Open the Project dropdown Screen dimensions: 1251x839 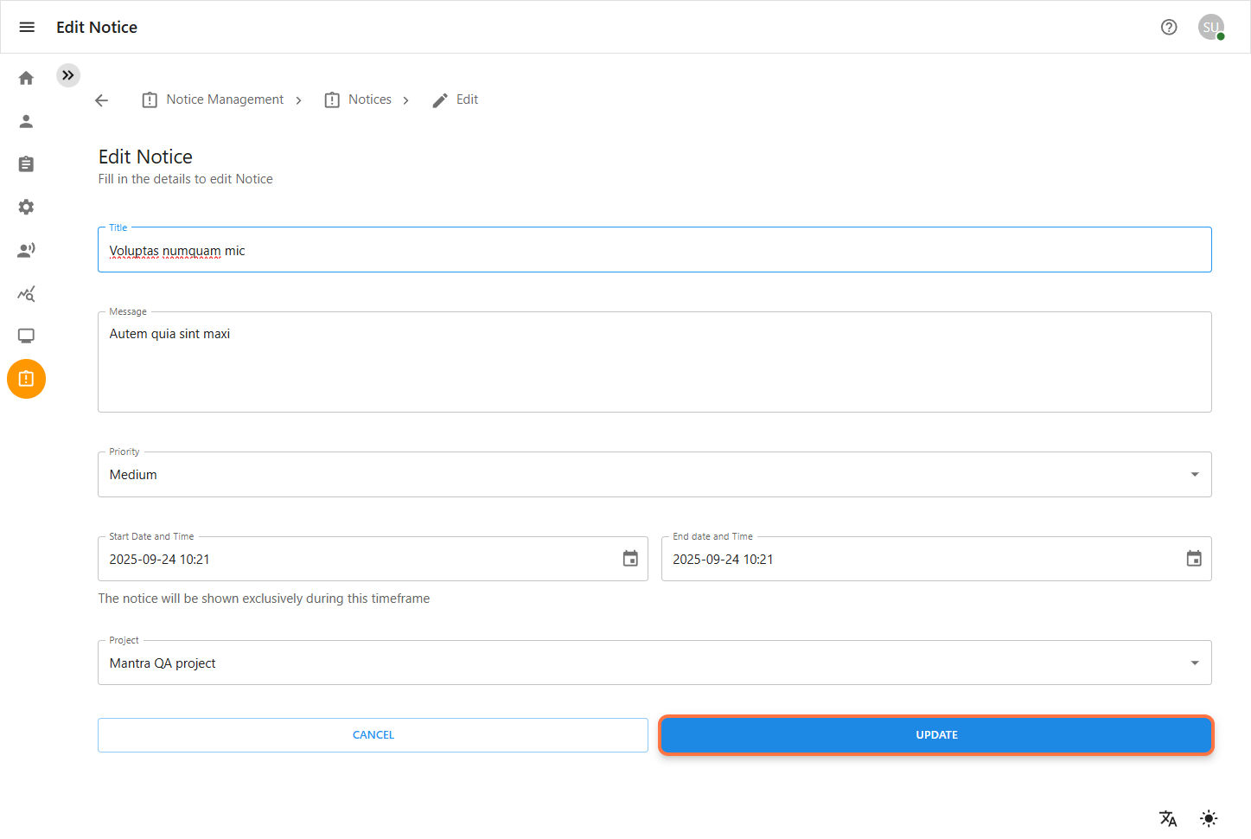click(1195, 663)
